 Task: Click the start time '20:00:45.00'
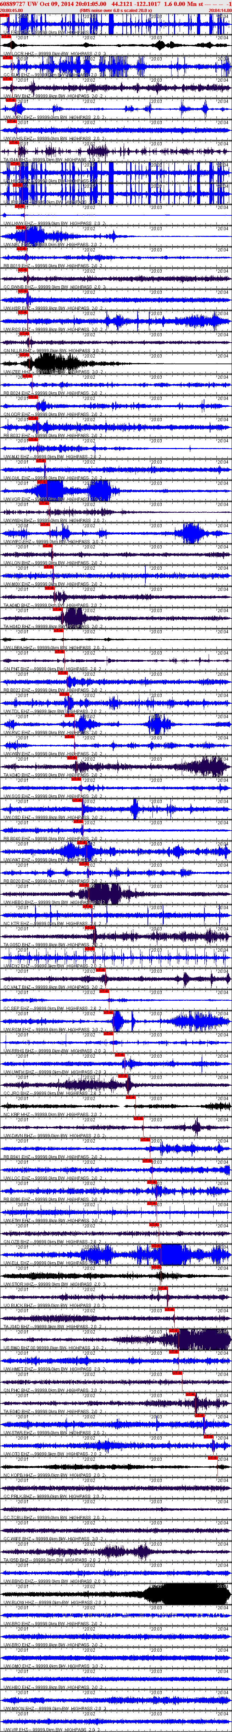tap(11, 10)
